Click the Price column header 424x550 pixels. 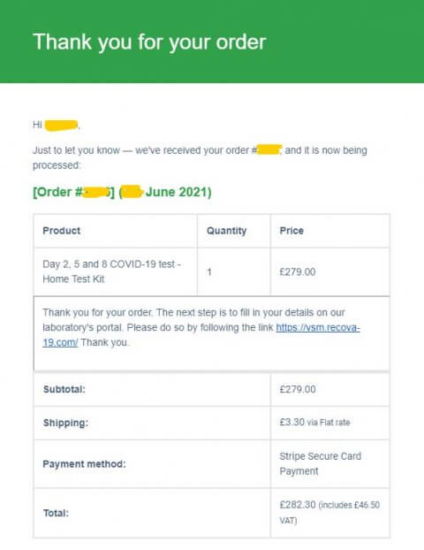pos(291,231)
